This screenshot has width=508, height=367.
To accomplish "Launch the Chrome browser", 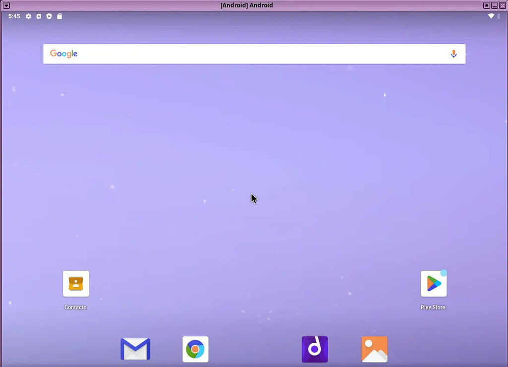I will coord(195,349).
